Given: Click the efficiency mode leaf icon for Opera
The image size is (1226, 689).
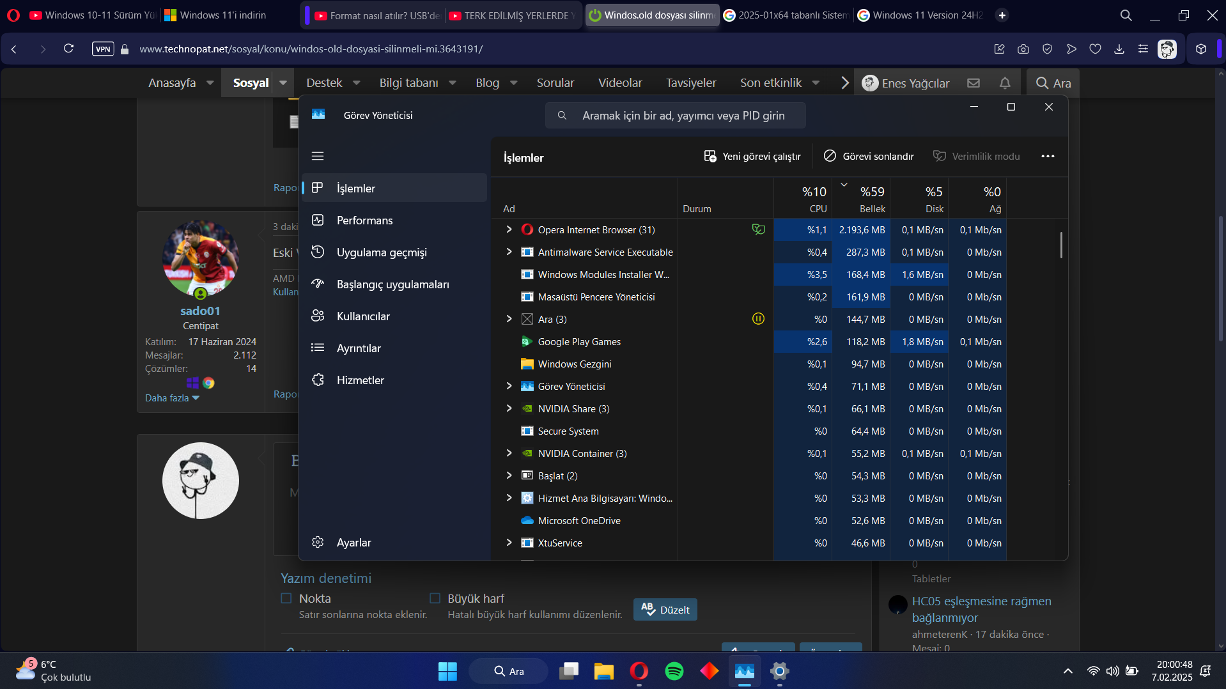Looking at the screenshot, I should tap(759, 229).
